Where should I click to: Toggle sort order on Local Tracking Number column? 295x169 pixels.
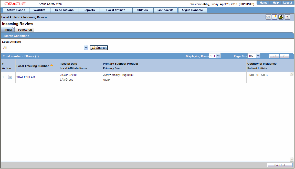pos(52,65)
